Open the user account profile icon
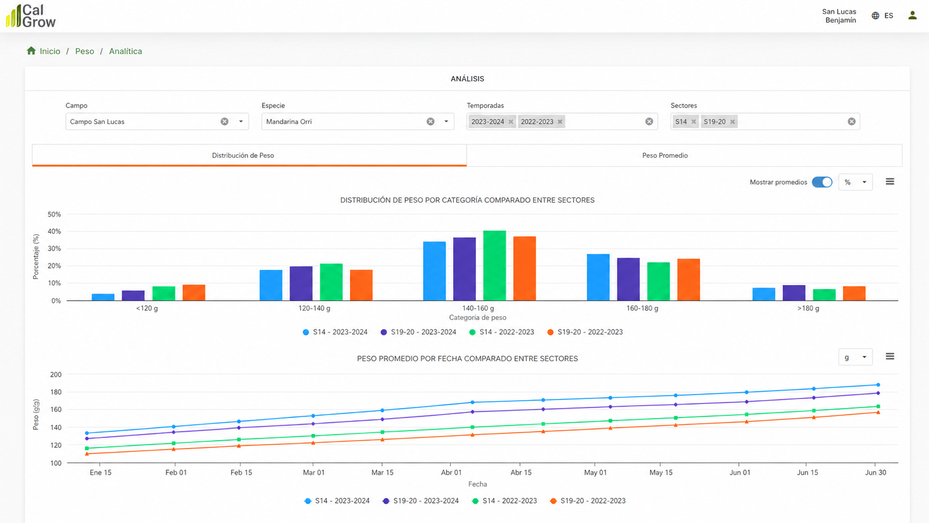The width and height of the screenshot is (929, 523). [x=912, y=16]
